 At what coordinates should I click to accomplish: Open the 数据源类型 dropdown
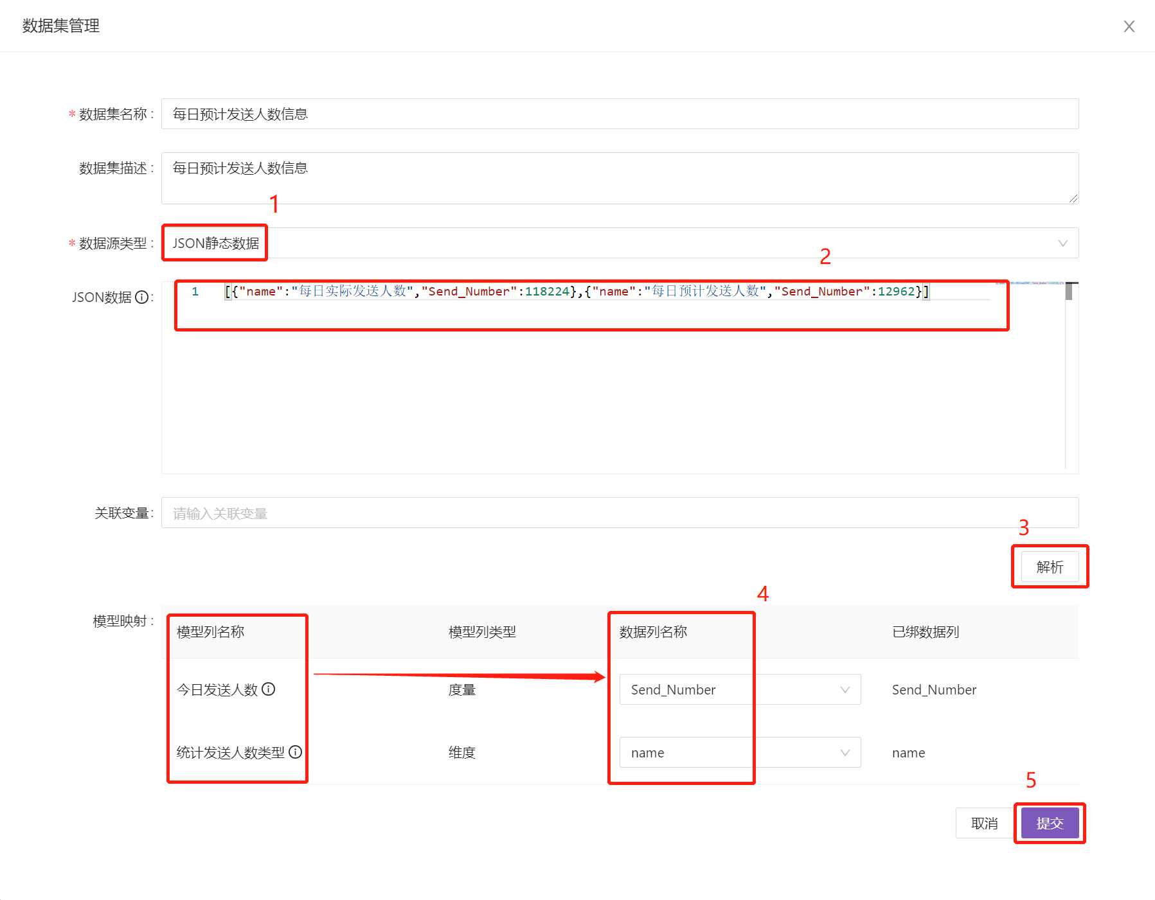[x=620, y=243]
